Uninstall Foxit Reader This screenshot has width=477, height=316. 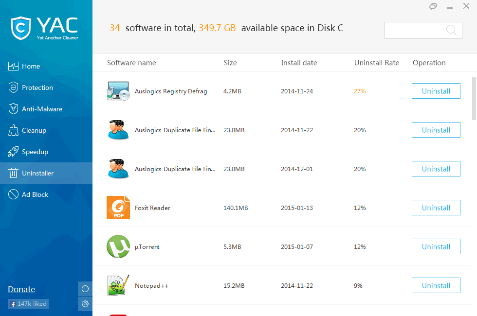point(436,208)
